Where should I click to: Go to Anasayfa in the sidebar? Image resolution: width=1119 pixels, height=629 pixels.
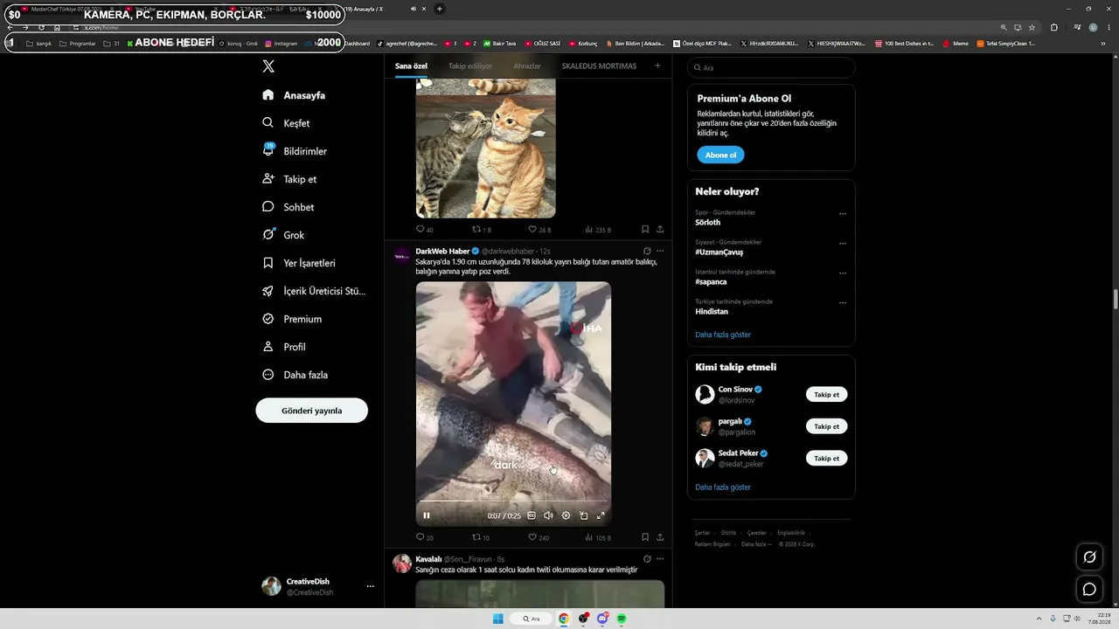(294, 95)
